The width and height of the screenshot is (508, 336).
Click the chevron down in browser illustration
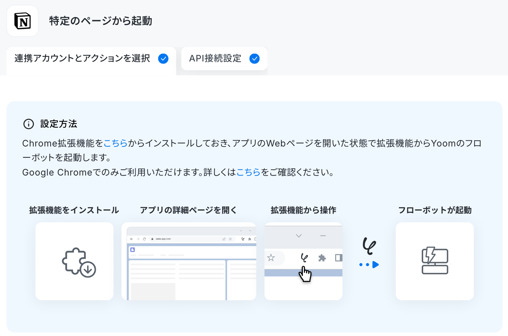coord(299,236)
